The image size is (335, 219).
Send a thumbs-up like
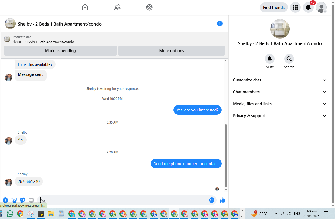223,200
